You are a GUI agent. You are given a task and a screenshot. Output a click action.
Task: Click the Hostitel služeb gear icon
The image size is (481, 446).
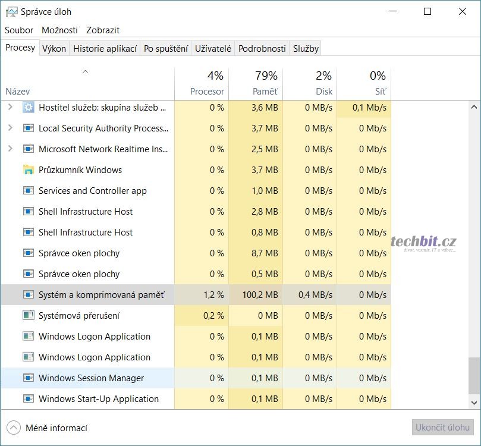(29, 108)
